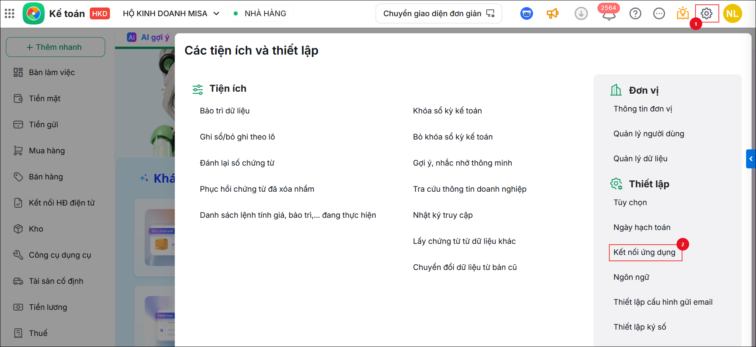Click the chatbot assistant icon
Image resolution: width=756 pixels, height=347 pixels.
click(x=527, y=13)
